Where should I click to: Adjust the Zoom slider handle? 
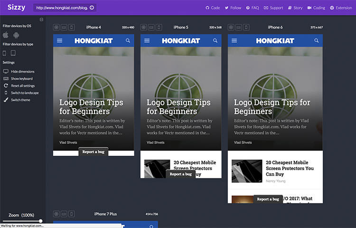pyautogui.click(x=40, y=221)
